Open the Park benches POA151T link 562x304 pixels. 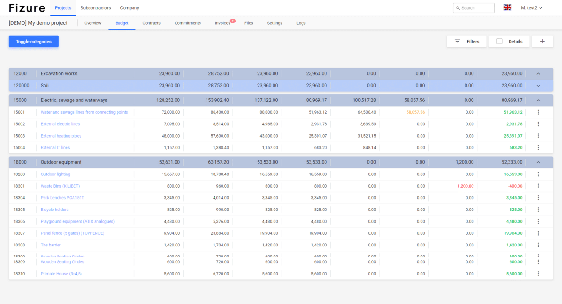[x=62, y=198]
